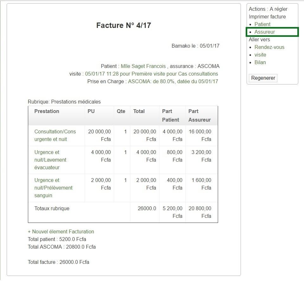Click the Total patient : 5200.0 Fcfa line
This screenshot has height=281, width=304.
57,239
